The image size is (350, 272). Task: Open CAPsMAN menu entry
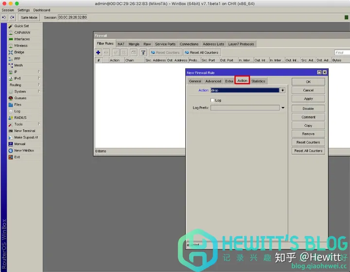point(22,33)
